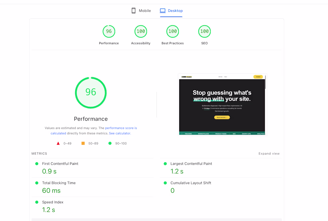The image size is (328, 221).
Task: Click the orange square 50–89 legend icon
Action: [x=83, y=143]
